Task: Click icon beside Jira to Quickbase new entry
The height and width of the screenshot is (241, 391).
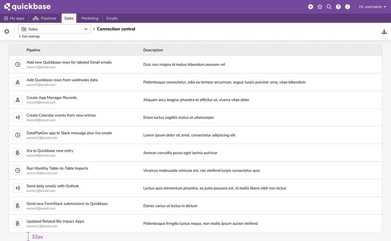Action: 18,153
